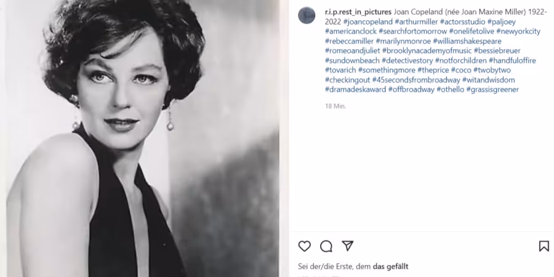The width and height of the screenshot is (554, 277).
Task: Click the 18 Min. post timestamp
Action: pos(335,106)
